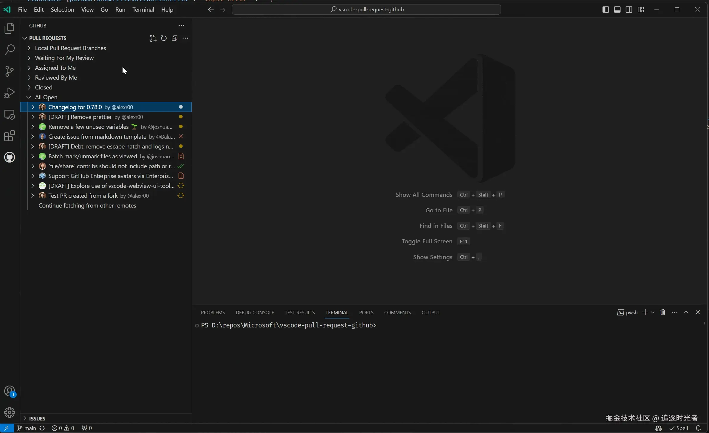Click the command center search box
The image size is (709, 433).
(x=366, y=10)
